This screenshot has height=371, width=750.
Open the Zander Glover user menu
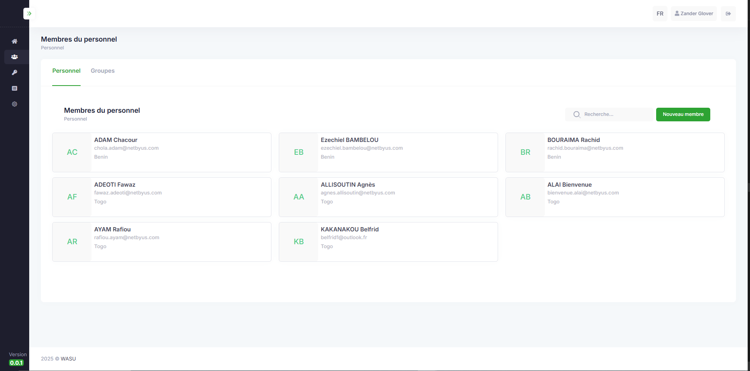pos(694,14)
